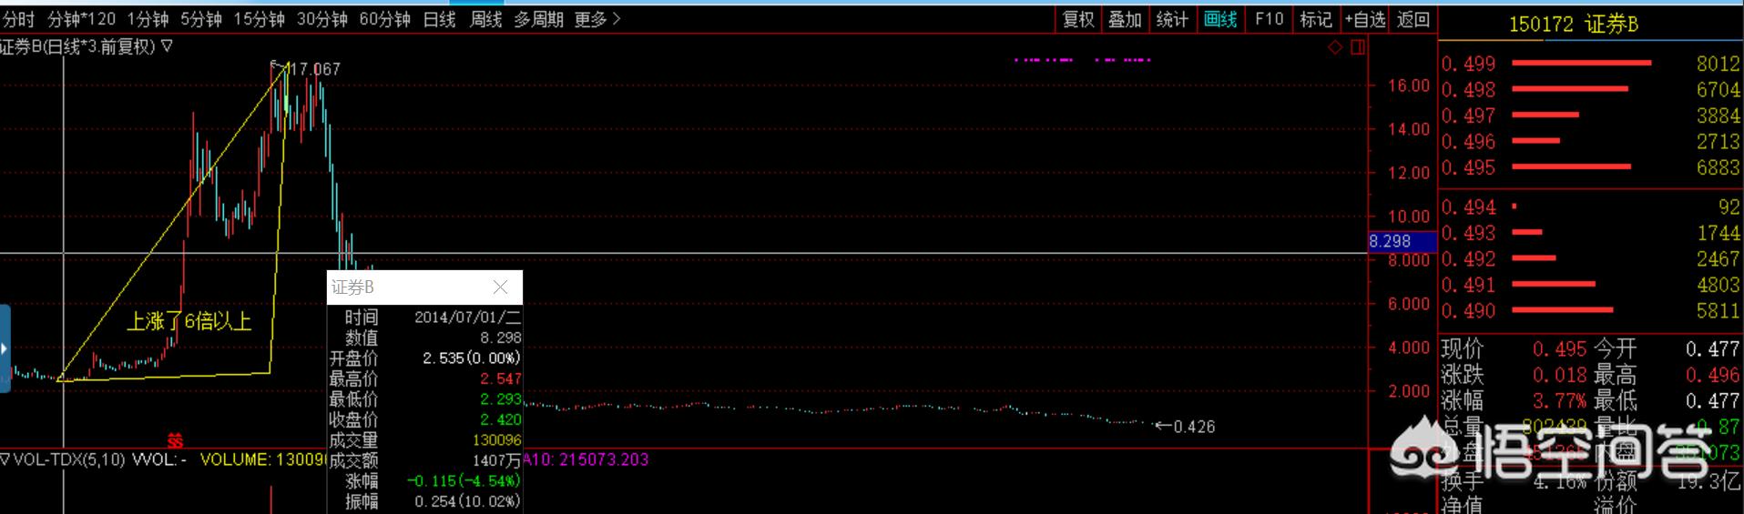The height and width of the screenshot is (514, 1744).
Task: Close the 证券B data popup
Action: click(500, 287)
